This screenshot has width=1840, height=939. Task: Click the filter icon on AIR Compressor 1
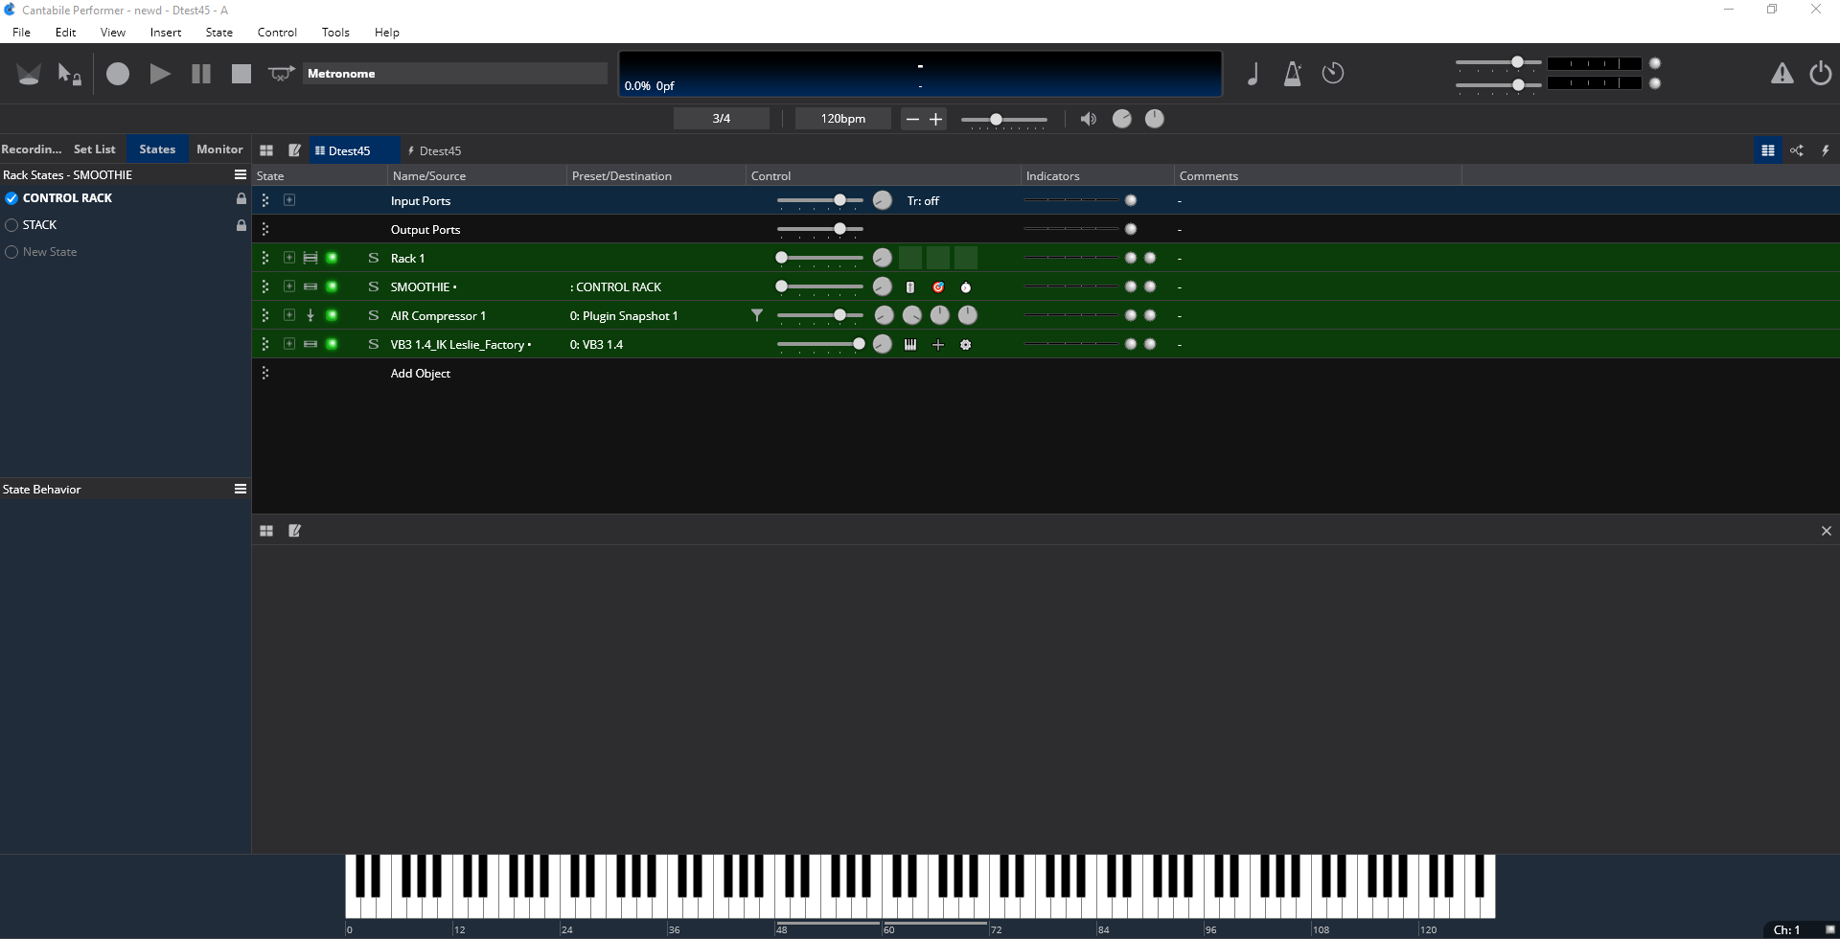[757, 315]
